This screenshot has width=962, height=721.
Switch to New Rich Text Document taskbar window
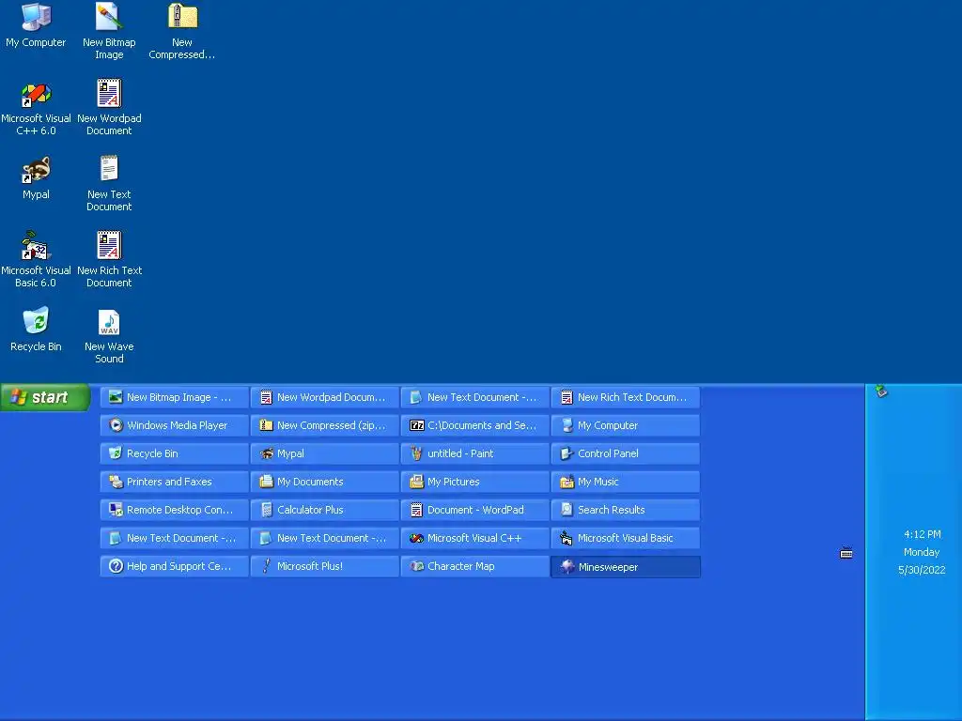pyautogui.click(x=626, y=397)
